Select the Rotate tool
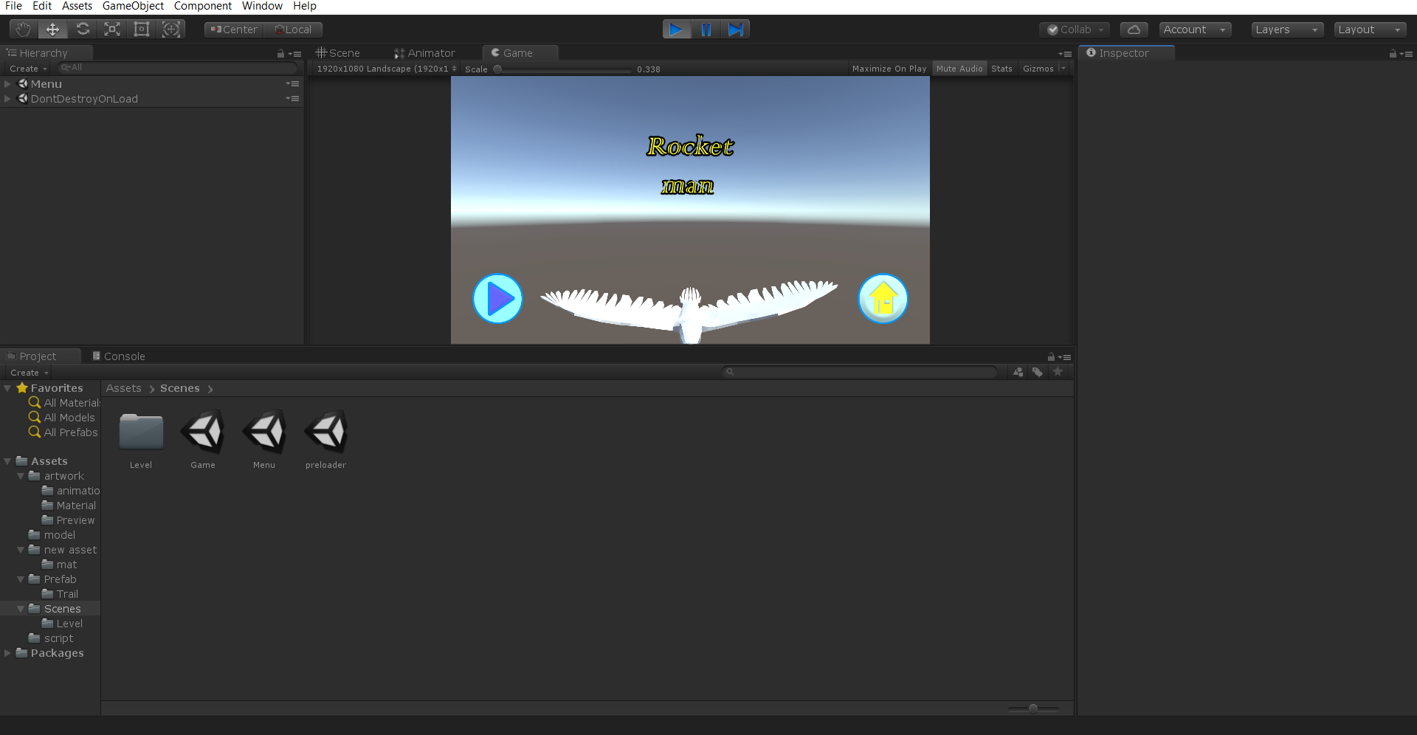Viewport: 1417px width, 735px height. click(82, 29)
